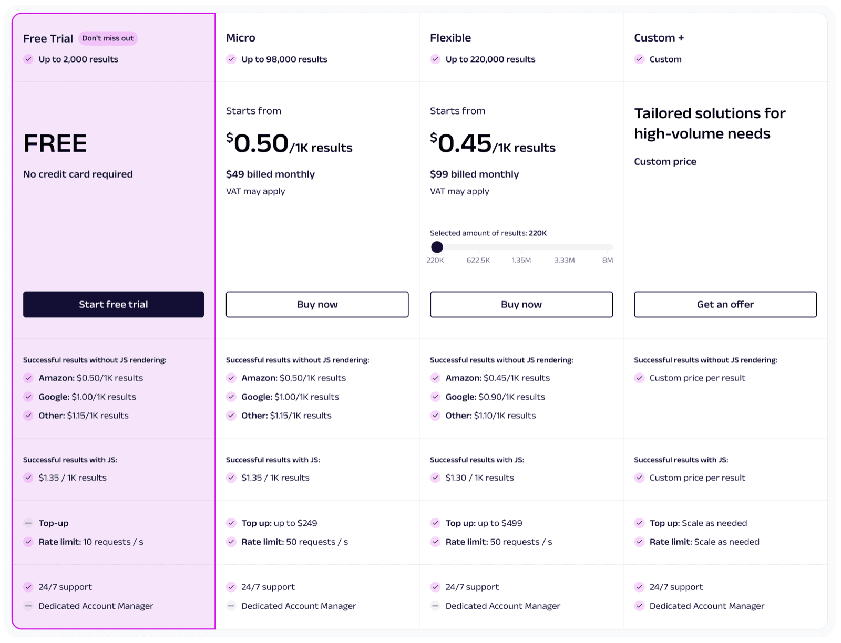
Task: Click check icon beside Custom in Custom + plan
Action: pos(639,59)
